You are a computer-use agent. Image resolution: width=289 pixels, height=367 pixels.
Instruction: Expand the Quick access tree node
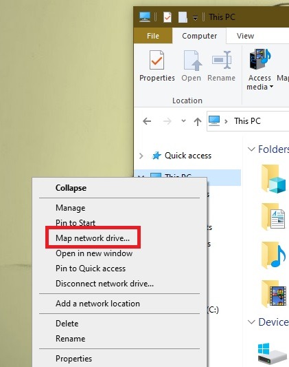(x=141, y=156)
